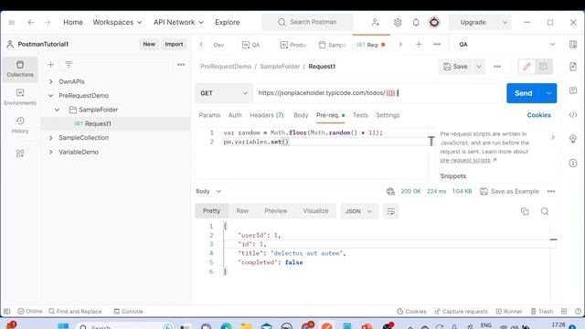Open the Cookies link
Screen dimensions: 585x329
[538, 115]
